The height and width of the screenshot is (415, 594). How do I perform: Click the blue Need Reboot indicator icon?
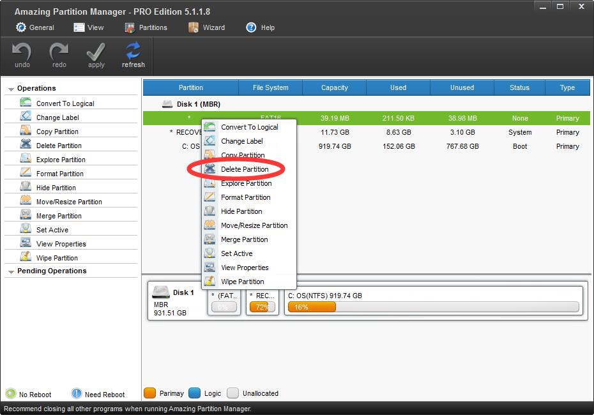77,394
